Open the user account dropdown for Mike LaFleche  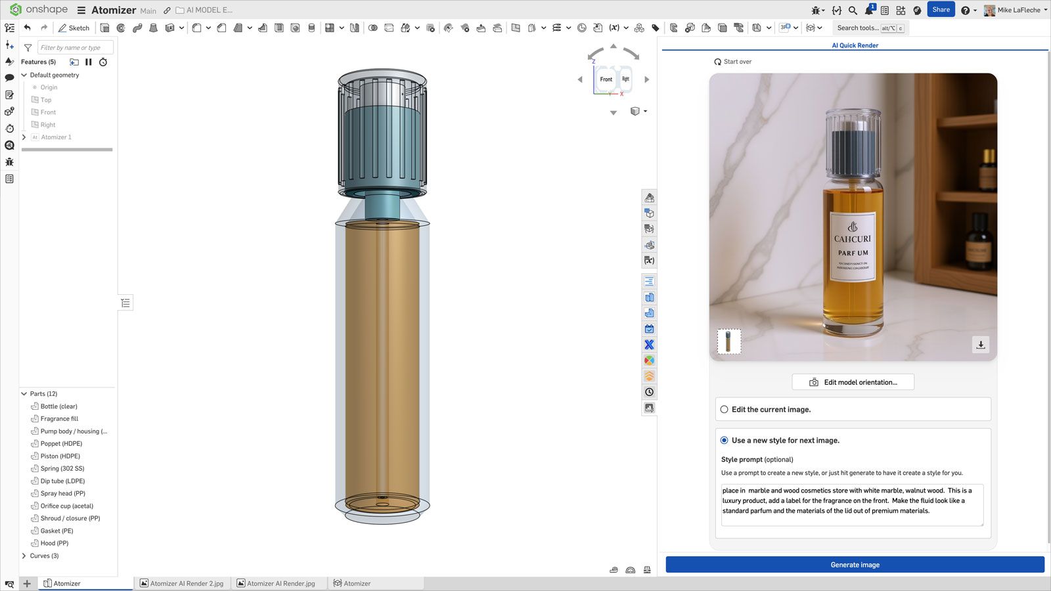click(x=1016, y=11)
